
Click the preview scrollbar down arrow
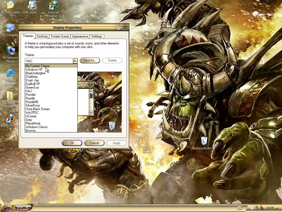tap(91, 113)
